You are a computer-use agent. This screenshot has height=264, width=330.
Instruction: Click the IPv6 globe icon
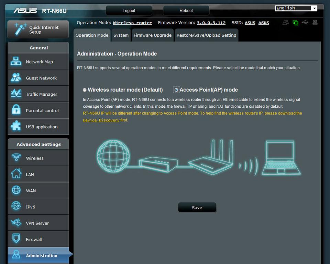click(x=16, y=206)
